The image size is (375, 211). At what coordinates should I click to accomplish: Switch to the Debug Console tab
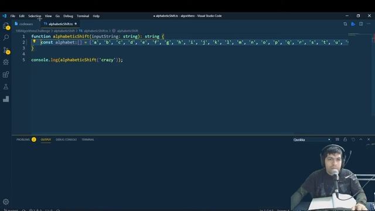pos(66,139)
